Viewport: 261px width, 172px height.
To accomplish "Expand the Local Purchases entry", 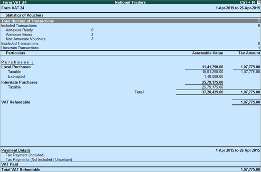I will (x=16, y=67).
